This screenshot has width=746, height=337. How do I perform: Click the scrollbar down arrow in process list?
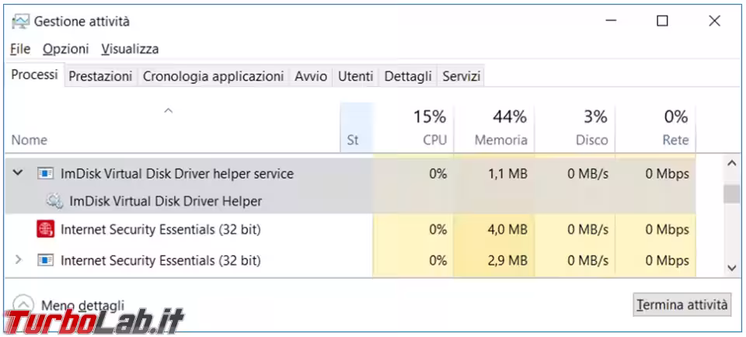click(x=732, y=268)
